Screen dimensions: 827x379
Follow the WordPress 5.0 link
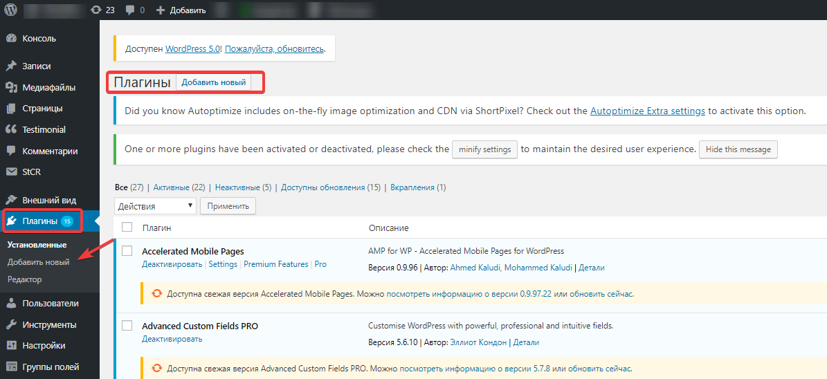tap(194, 49)
